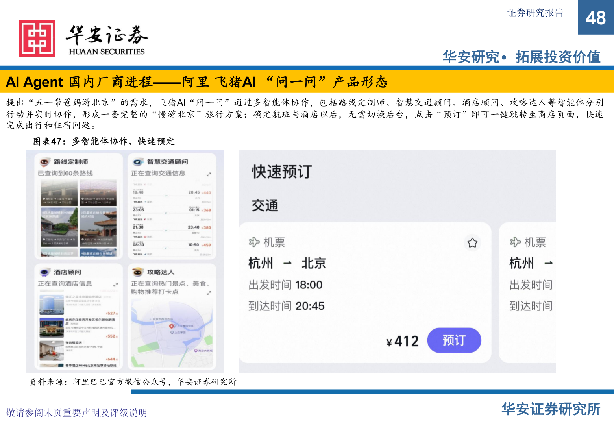Click the ¥644 hotel price

[112, 359]
